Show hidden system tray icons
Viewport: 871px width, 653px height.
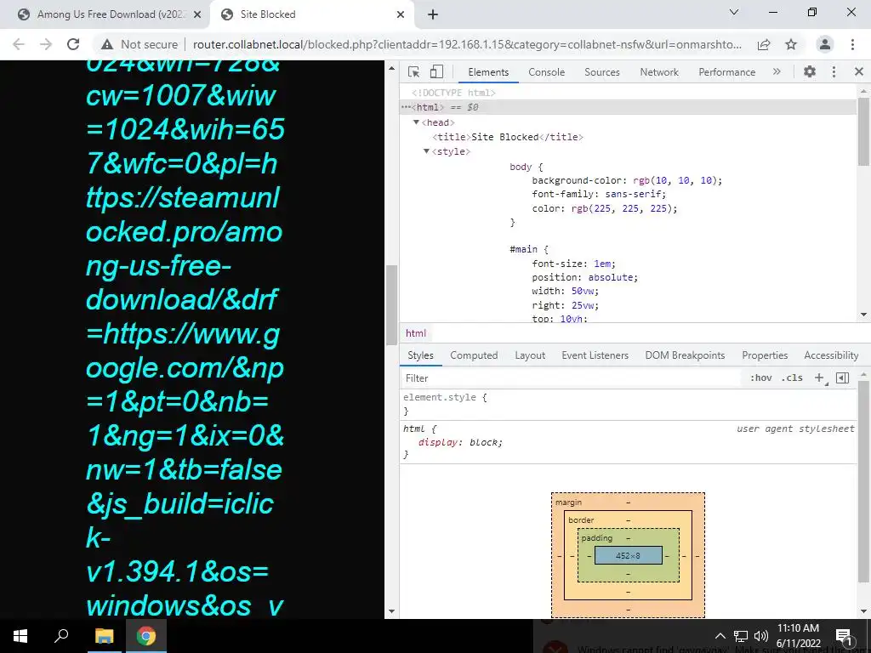tap(720, 636)
